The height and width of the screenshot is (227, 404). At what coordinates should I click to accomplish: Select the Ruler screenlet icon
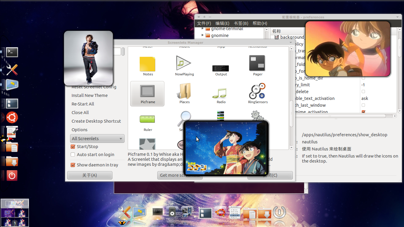[147, 119]
